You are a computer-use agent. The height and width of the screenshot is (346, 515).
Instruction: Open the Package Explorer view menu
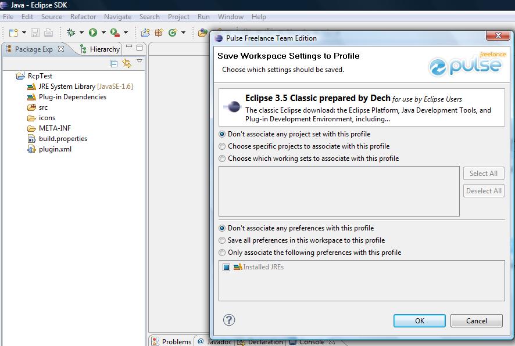[140, 61]
